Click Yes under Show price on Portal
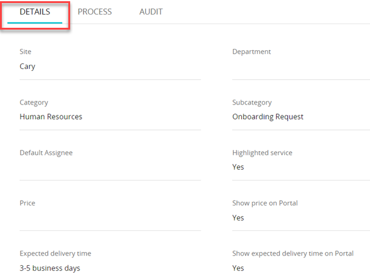Viewport: 370px width, 278px height. (238, 218)
